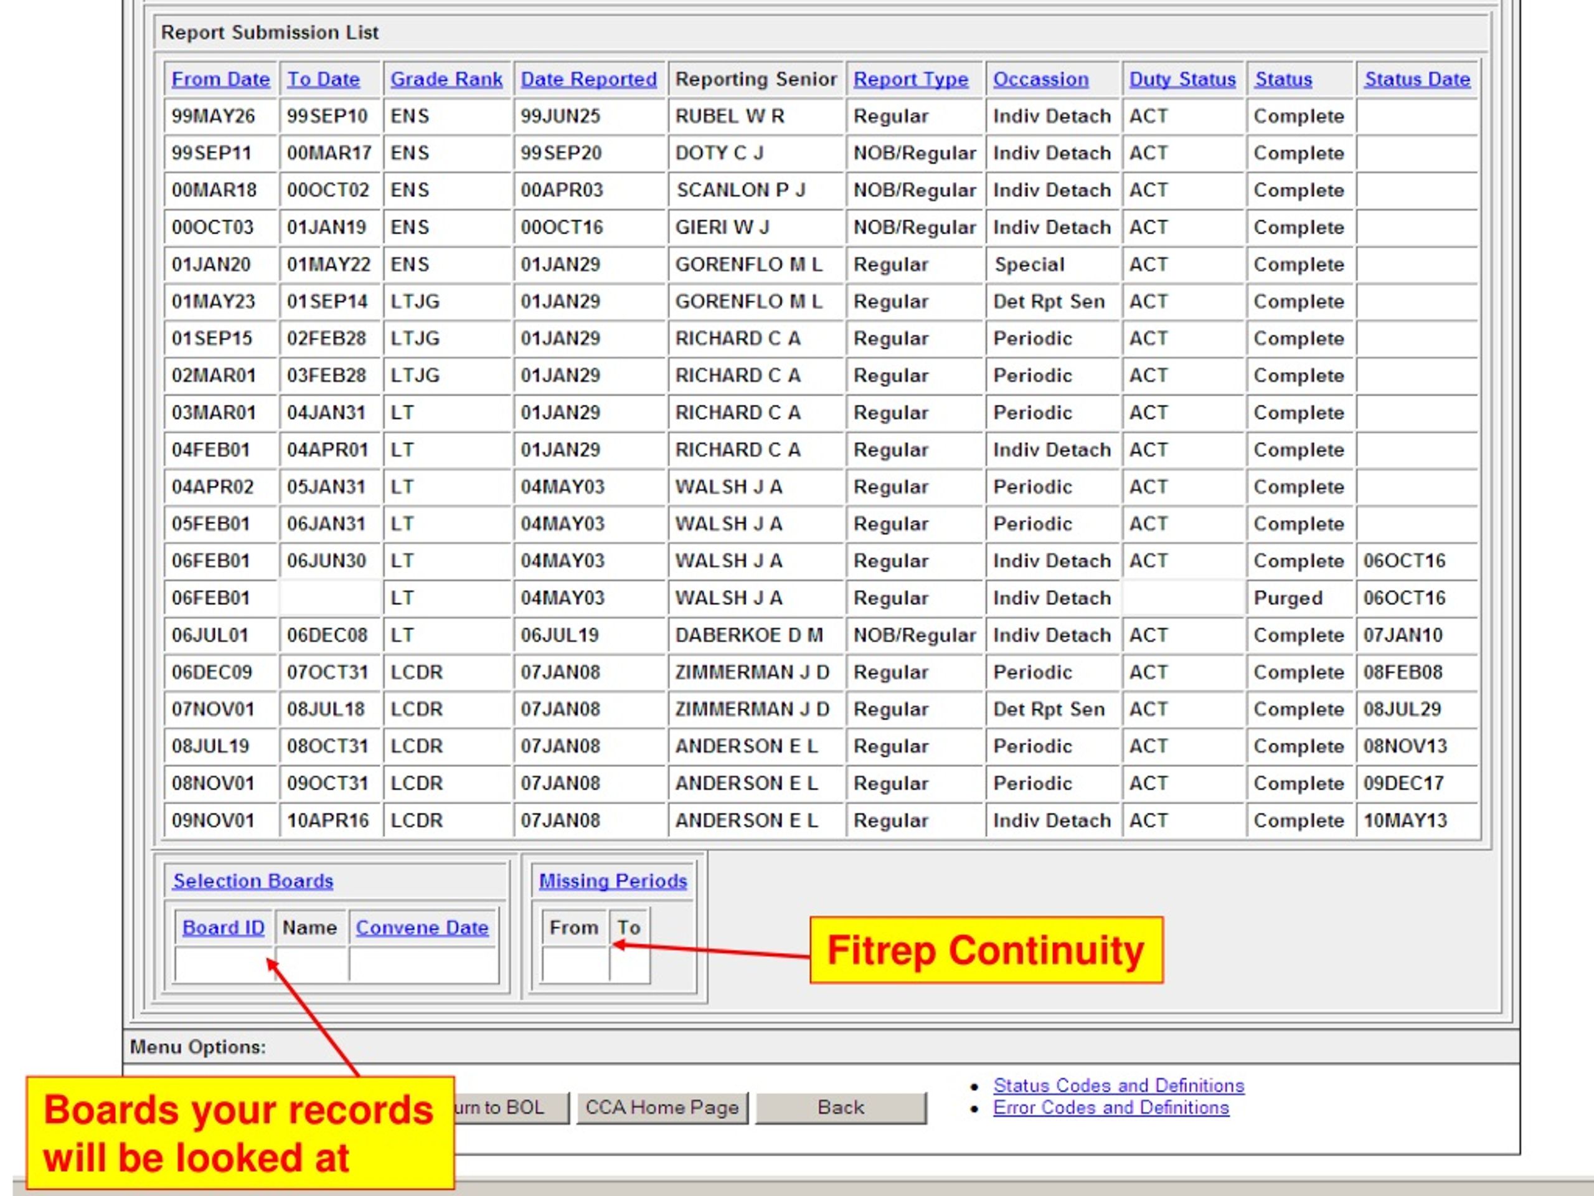1594x1196 pixels.
Task: Click the Back button
Action: point(841,1108)
